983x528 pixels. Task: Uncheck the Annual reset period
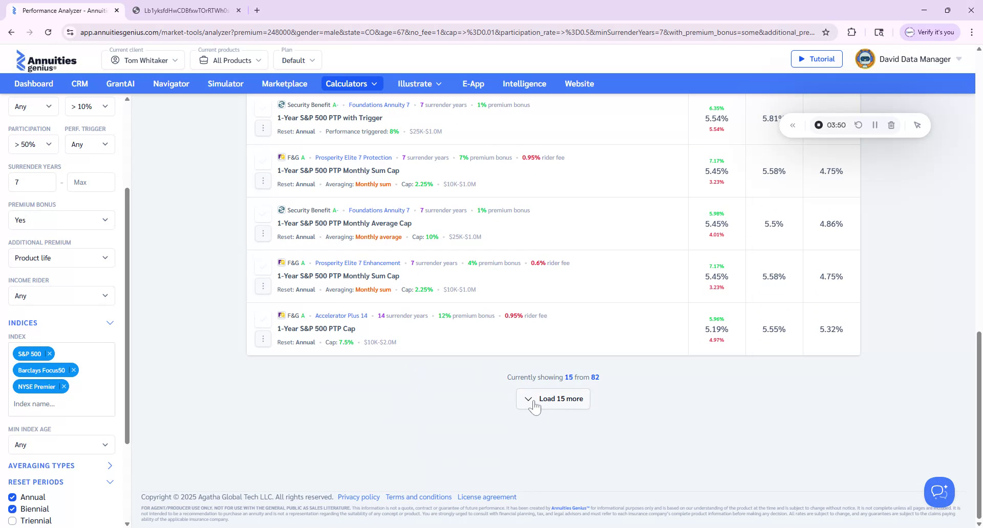pyautogui.click(x=12, y=497)
